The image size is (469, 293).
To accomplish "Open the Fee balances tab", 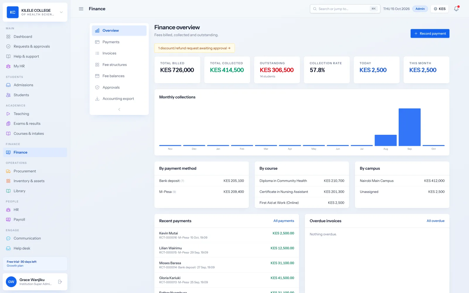I will [119, 76].
